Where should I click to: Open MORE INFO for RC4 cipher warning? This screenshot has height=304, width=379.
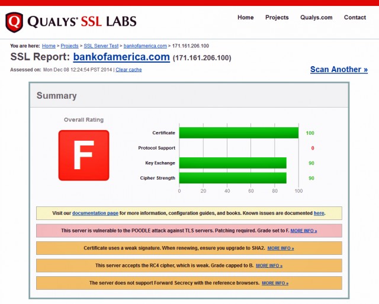269,266
